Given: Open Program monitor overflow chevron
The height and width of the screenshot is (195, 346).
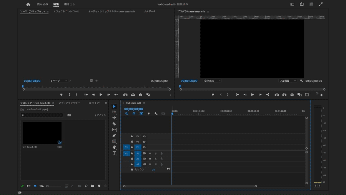Looking at the screenshot, I should coord(317,94).
